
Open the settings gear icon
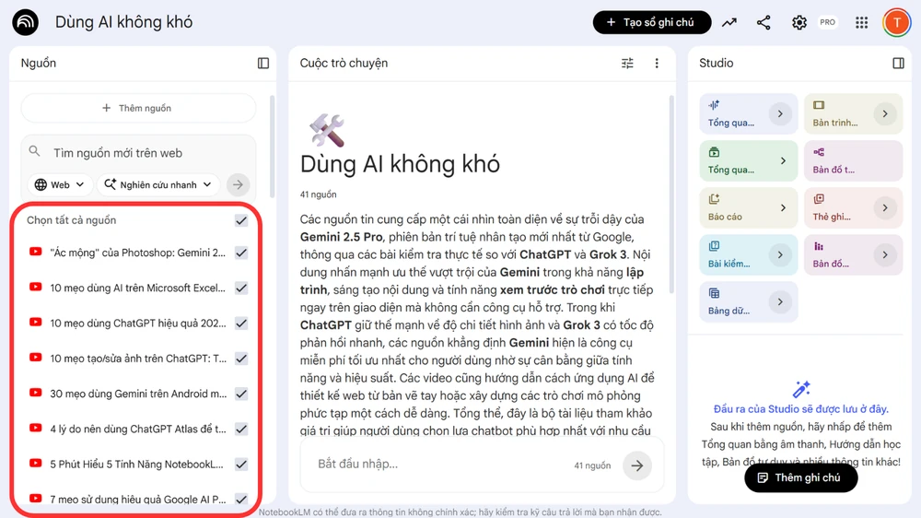pos(799,23)
